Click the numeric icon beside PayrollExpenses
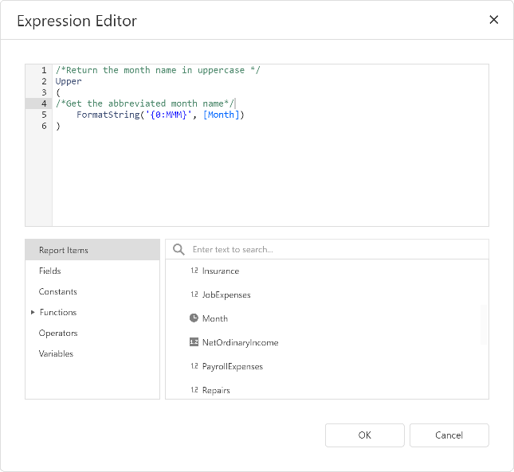Image resolution: width=514 pixels, height=472 pixels. pyautogui.click(x=194, y=366)
